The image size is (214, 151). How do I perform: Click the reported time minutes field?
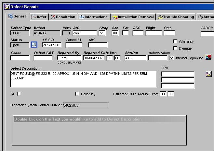coord(117,58)
